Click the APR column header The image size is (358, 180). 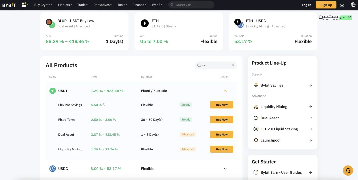point(94,77)
